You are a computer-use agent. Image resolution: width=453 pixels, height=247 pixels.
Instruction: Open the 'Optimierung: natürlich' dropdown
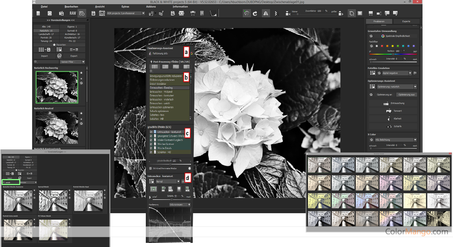click(397, 87)
